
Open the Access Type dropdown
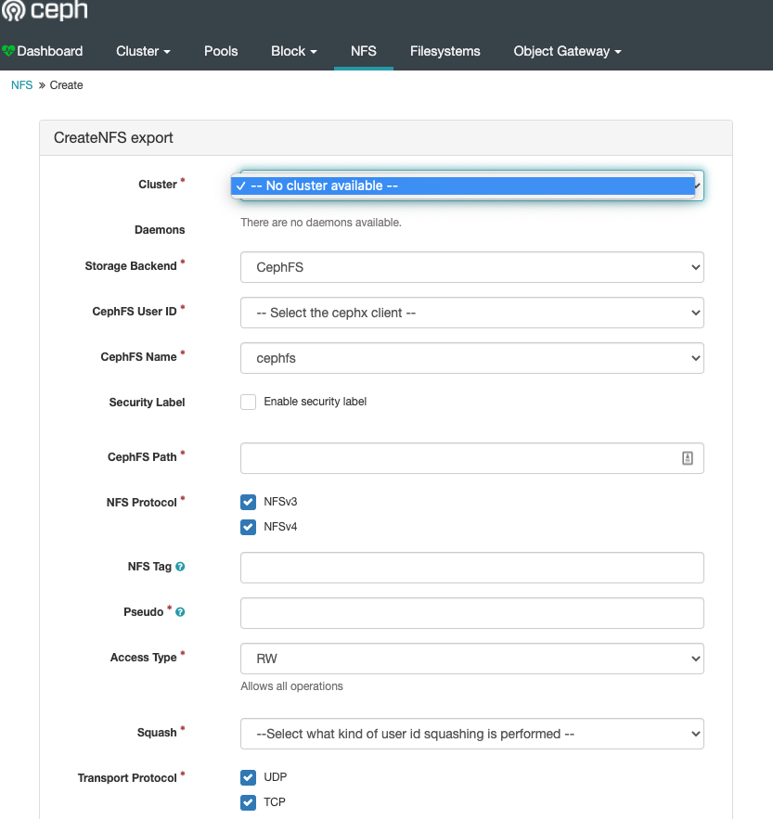point(472,659)
